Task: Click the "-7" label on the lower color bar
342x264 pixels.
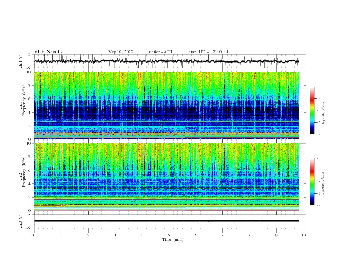Action: tap(318, 205)
